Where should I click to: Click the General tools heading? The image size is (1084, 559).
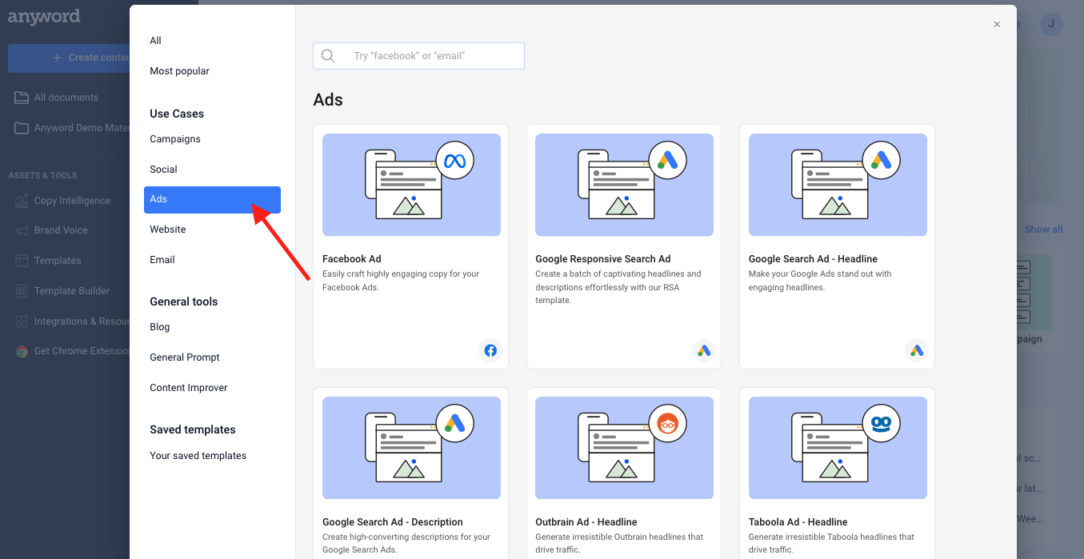coord(184,301)
